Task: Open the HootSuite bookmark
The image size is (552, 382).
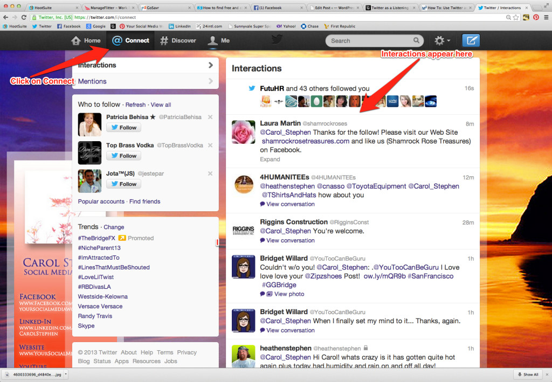Action: [15, 26]
